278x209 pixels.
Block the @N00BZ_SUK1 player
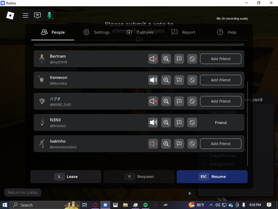pyautogui.click(x=192, y=101)
